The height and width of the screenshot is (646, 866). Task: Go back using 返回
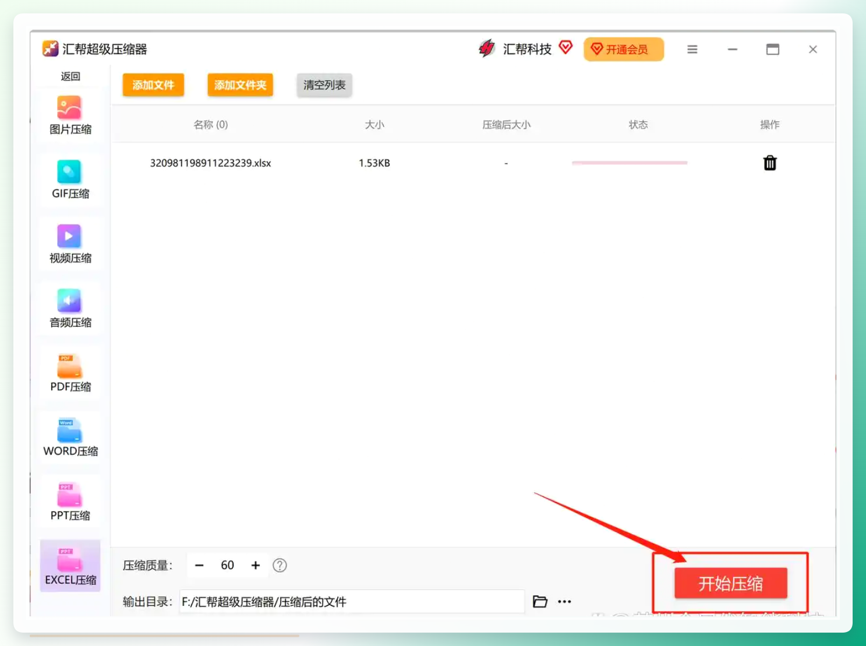coord(70,76)
